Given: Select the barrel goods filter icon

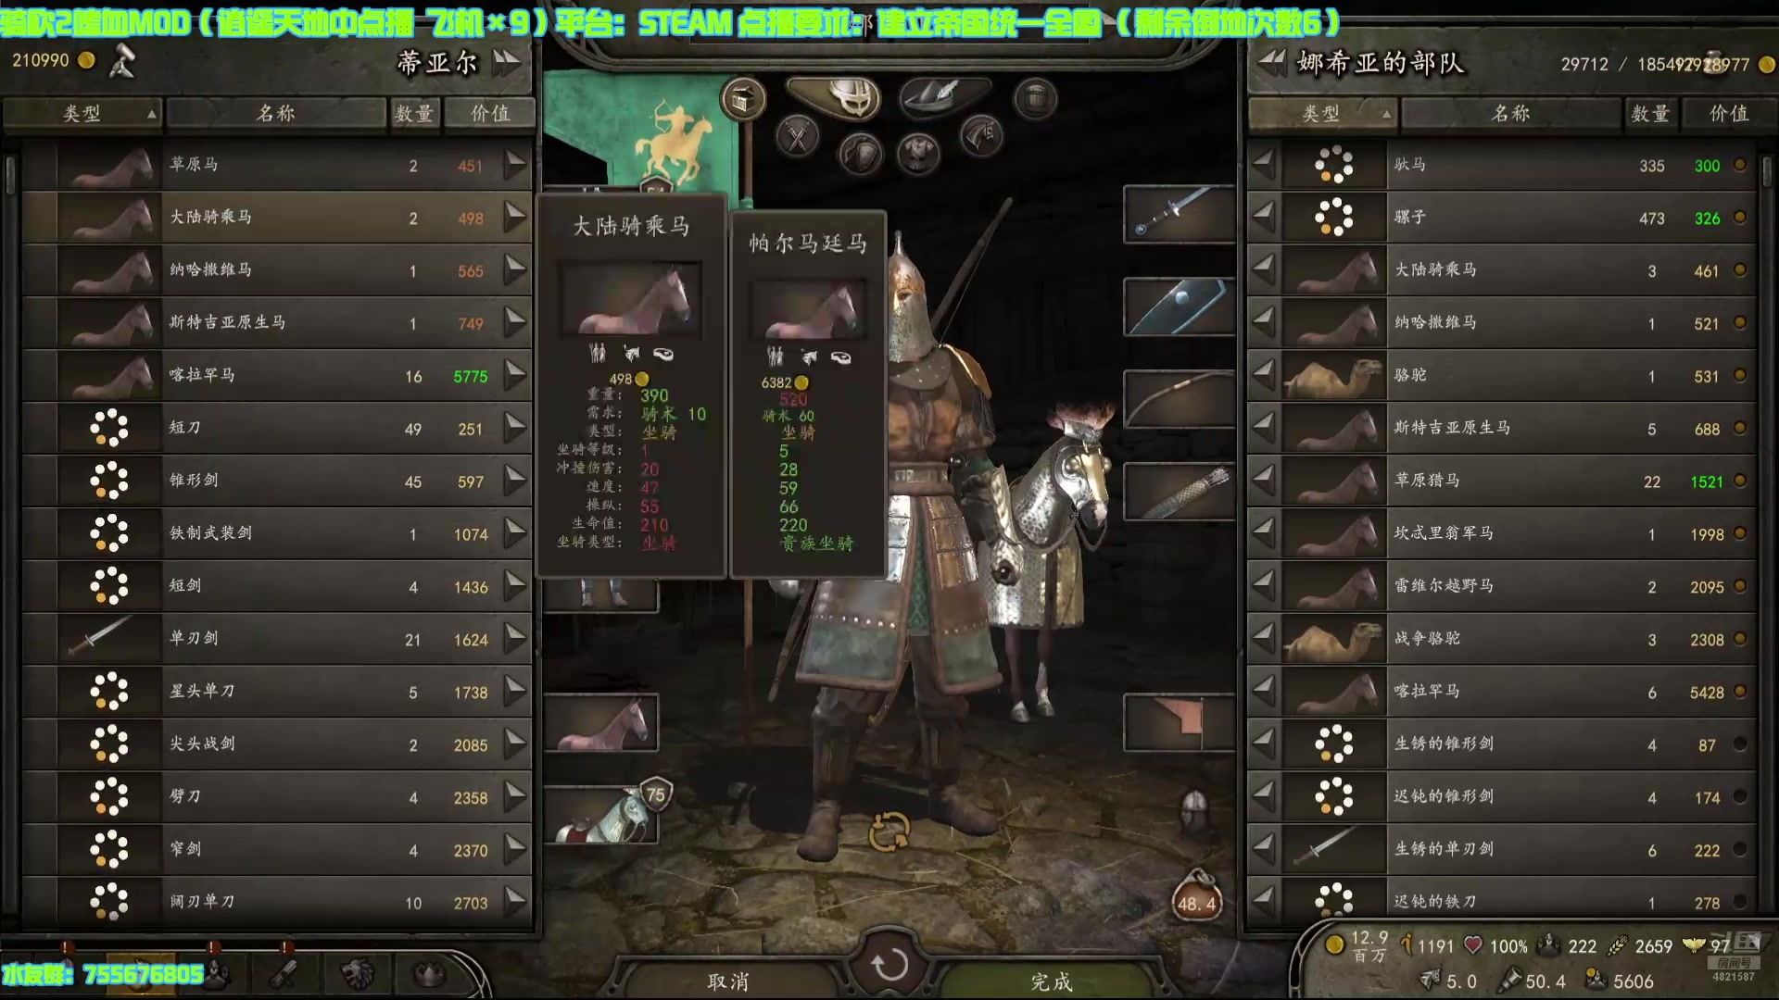Looking at the screenshot, I should coord(1035,99).
